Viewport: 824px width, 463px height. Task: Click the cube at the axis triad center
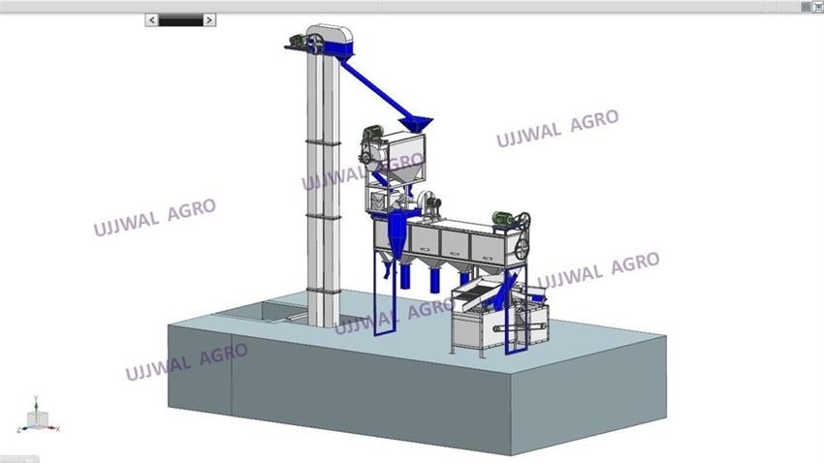(37, 418)
